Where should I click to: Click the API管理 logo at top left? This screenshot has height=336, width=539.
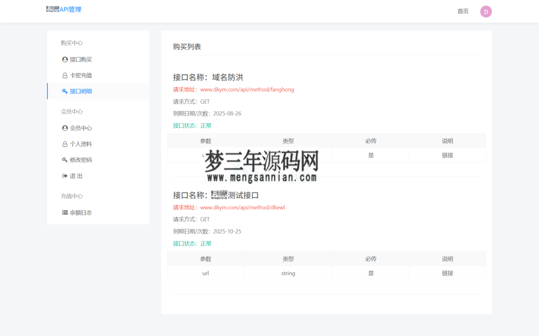(x=63, y=9)
